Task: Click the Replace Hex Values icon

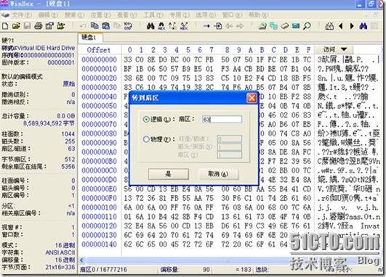Action: (184, 26)
